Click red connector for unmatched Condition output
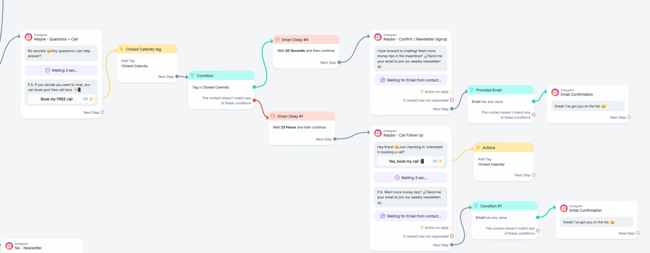 [x=254, y=100]
